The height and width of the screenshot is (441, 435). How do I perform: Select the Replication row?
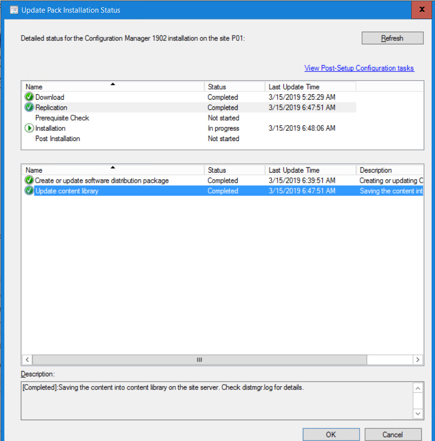(189, 107)
